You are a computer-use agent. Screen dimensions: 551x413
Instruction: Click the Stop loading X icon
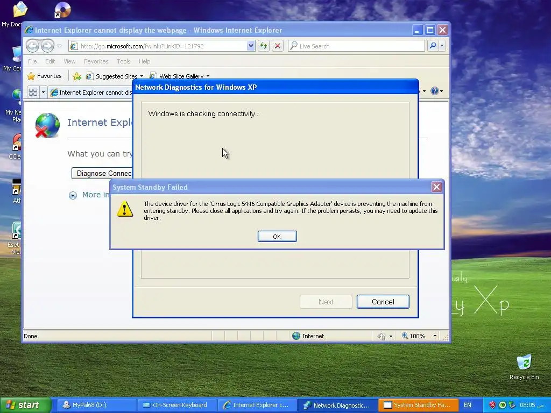pos(277,46)
